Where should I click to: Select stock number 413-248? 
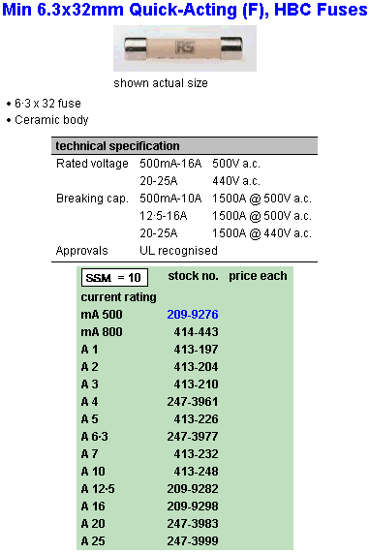197,472
